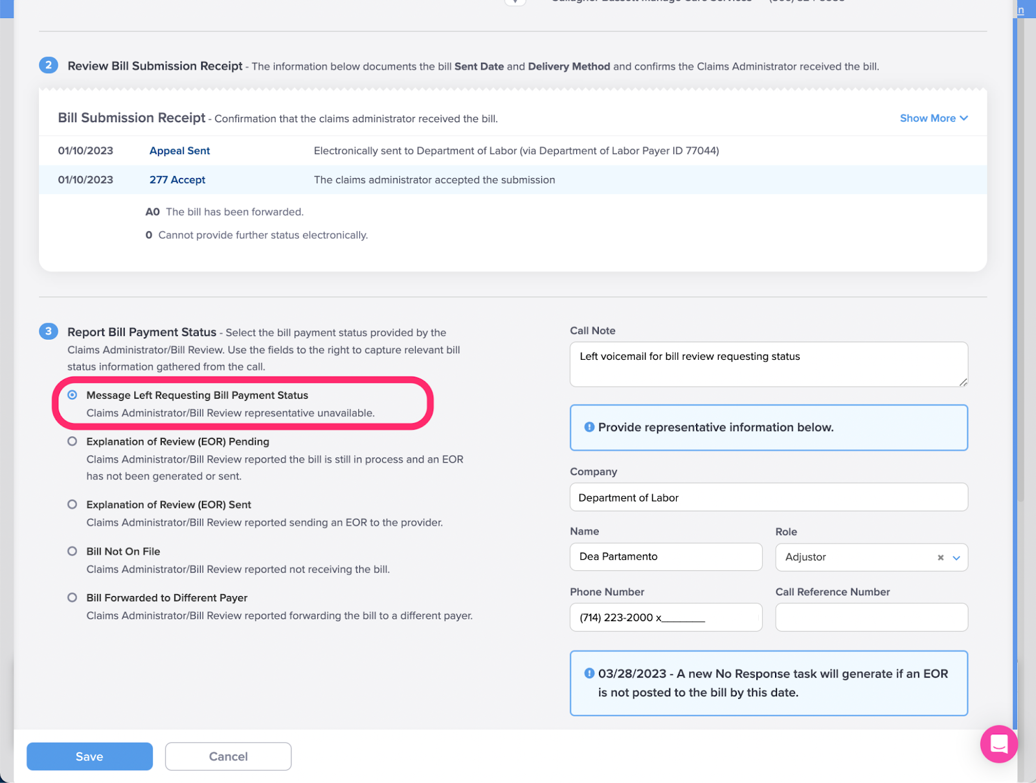Click the info icon in the 03/28/2023 notice
This screenshot has width=1036, height=783.
(x=589, y=673)
